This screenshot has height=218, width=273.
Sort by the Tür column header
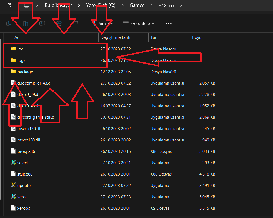[154, 37]
